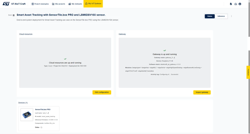Image resolution: width=250 pixels, height=134 pixels.
Task: Open the three-dot more options menu
Action: (231, 16)
